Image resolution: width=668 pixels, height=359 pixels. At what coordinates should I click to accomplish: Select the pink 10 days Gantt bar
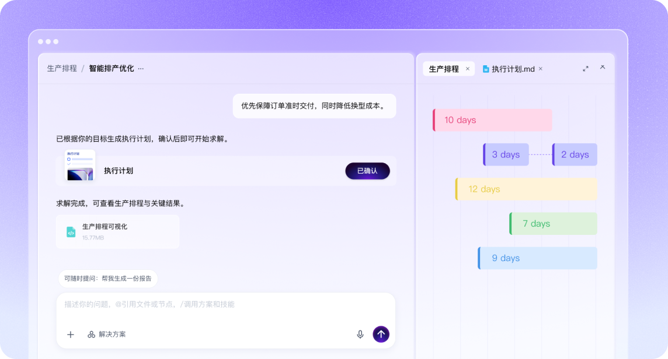point(492,120)
